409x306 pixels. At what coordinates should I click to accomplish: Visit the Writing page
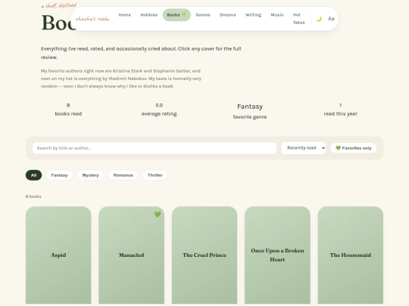[x=253, y=15]
